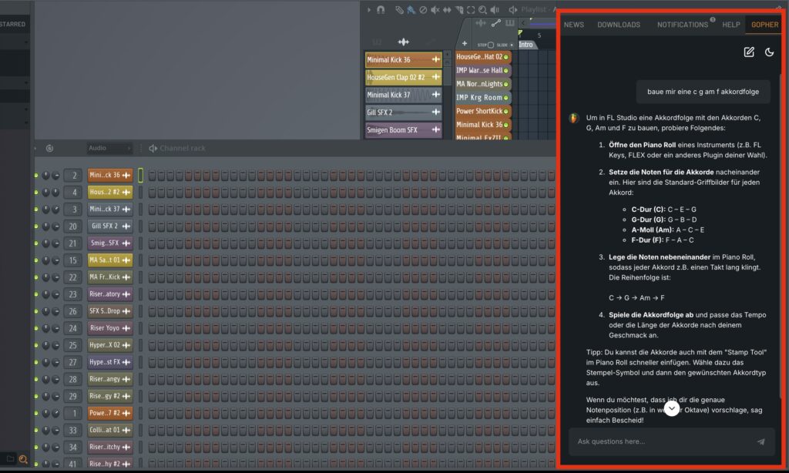Image resolution: width=789 pixels, height=473 pixels.
Task: Open mixer track selector 2 for Mini..ck 36
Action: click(73, 175)
